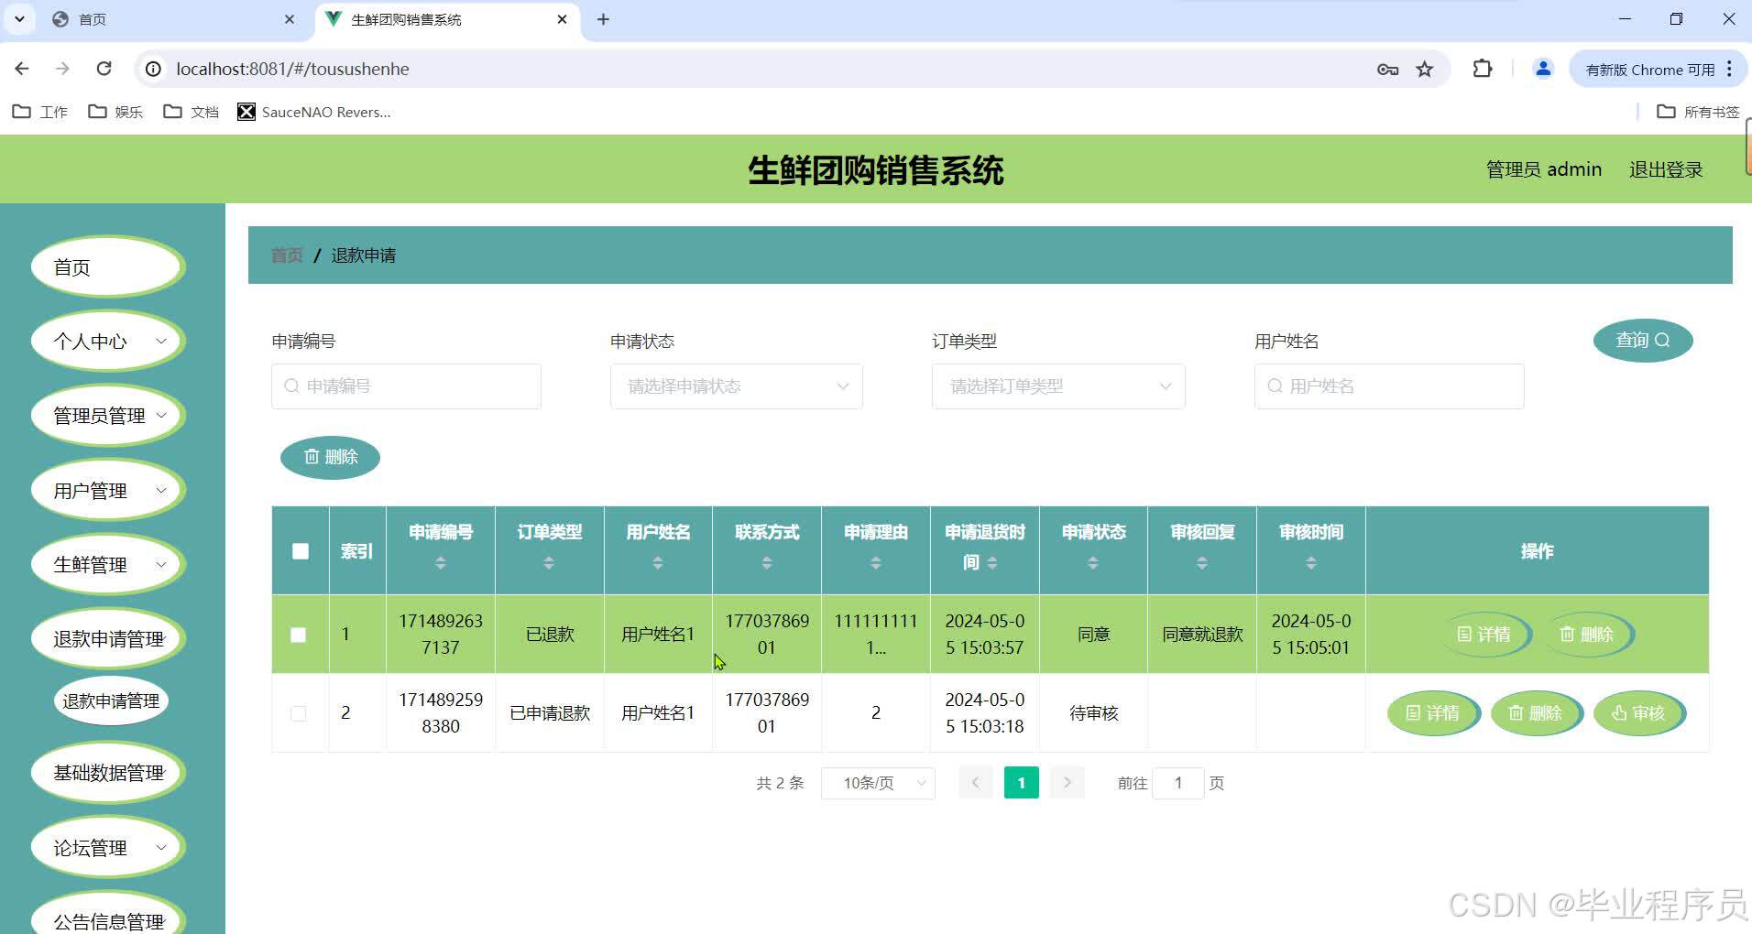Open the 10条/页 page size dropdown
This screenshot has height=934, width=1752.
pos(878,783)
